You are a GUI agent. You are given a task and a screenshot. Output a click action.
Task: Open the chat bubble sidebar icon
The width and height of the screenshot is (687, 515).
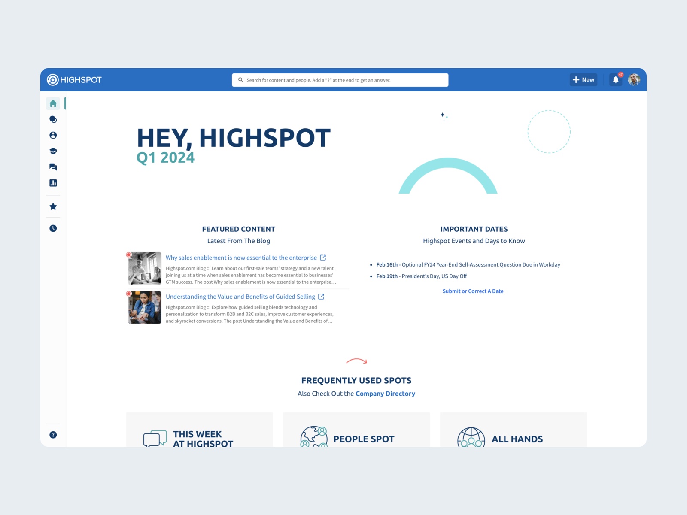[53, 119]
